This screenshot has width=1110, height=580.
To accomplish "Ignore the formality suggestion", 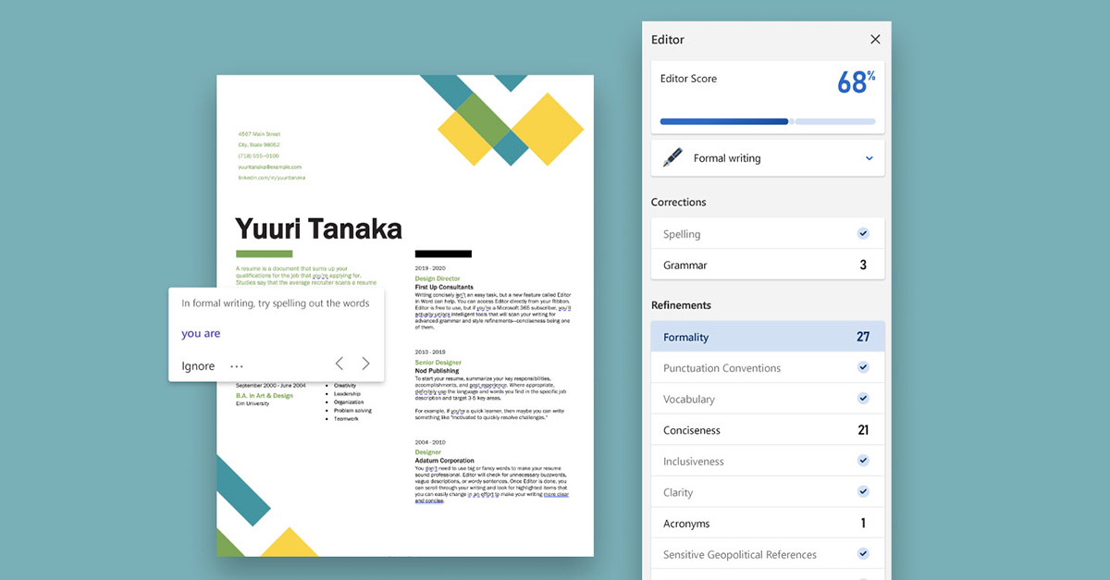I will [x=198, y=366].
